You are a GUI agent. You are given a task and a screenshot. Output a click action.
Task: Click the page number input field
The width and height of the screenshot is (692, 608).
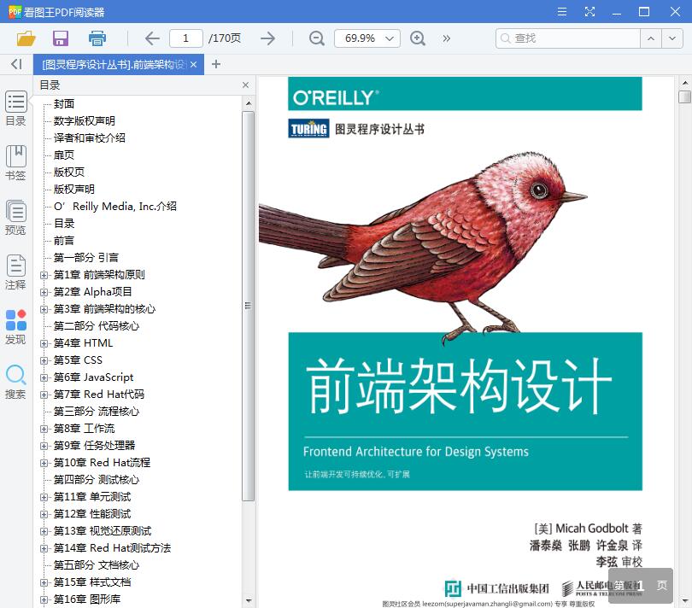point(185,38)
